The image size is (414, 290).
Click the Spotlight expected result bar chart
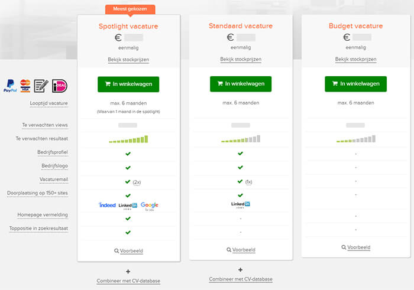[128, 139]
